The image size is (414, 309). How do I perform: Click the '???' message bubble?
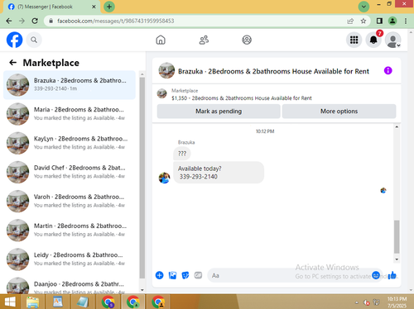click(182, 154)
